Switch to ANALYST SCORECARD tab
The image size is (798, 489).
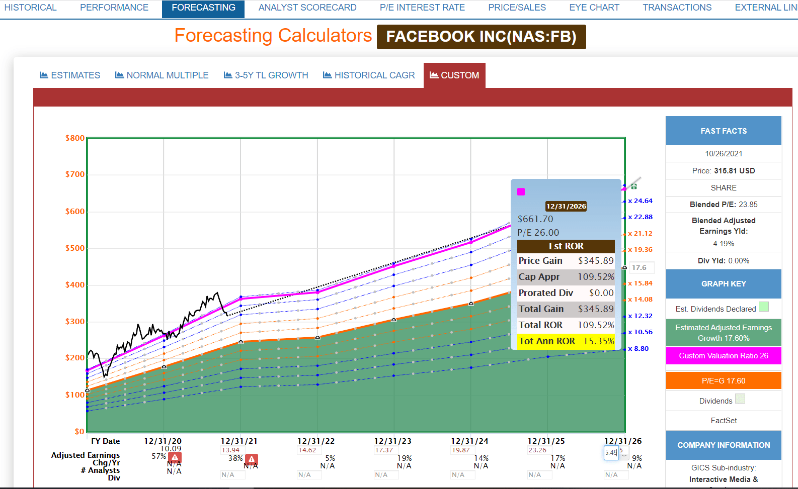point(307,8)
